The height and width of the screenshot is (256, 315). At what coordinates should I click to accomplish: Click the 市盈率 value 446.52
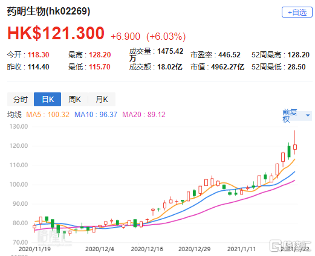229,55
